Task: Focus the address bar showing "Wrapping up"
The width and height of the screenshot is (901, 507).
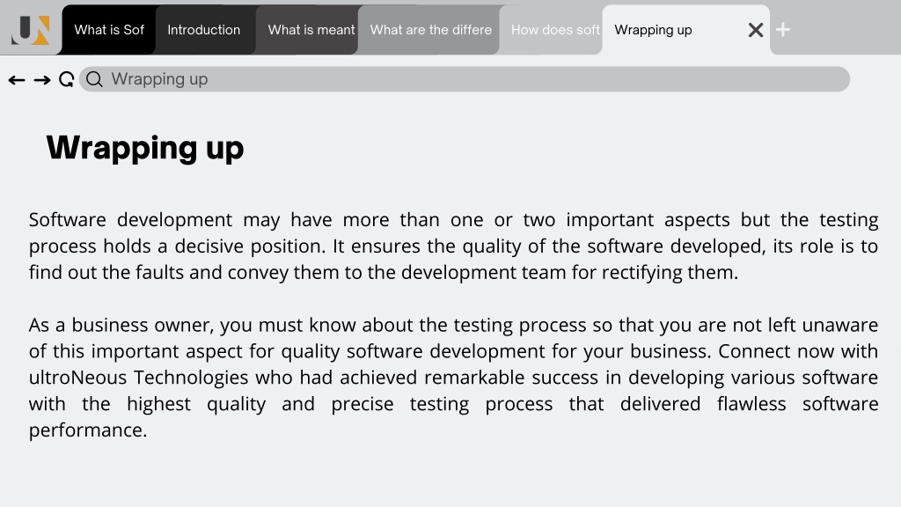Action: pos(465,79)
